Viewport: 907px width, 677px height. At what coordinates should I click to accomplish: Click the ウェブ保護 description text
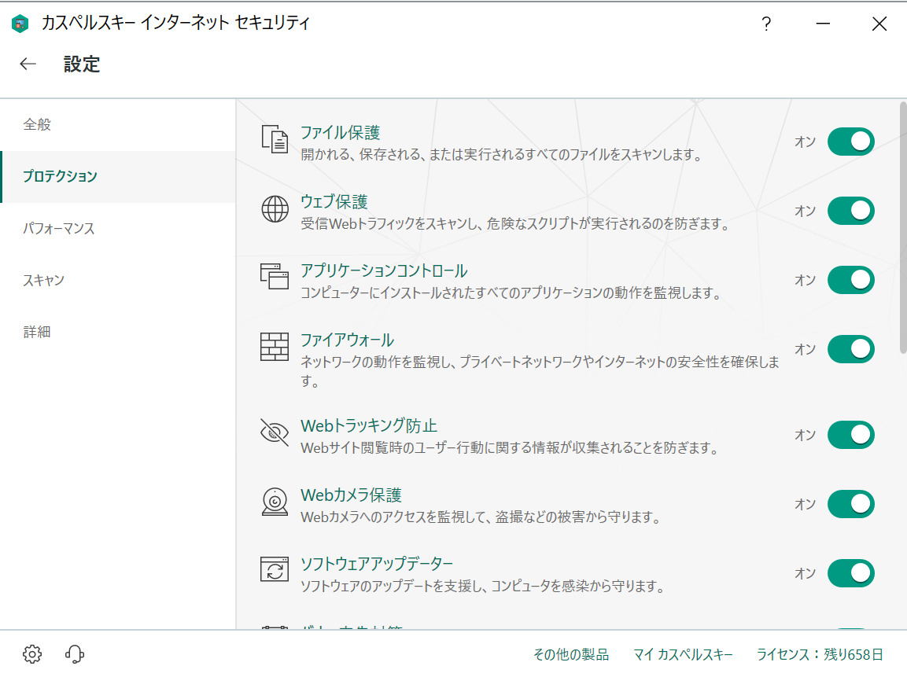[x=514, y=223]
